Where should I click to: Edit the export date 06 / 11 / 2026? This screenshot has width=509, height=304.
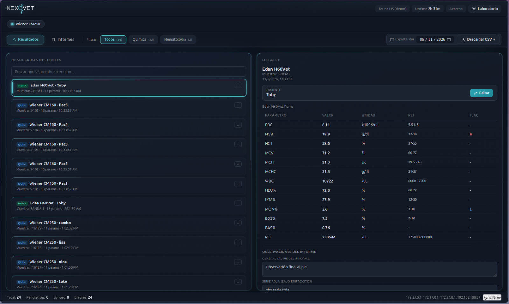[432, 39]
